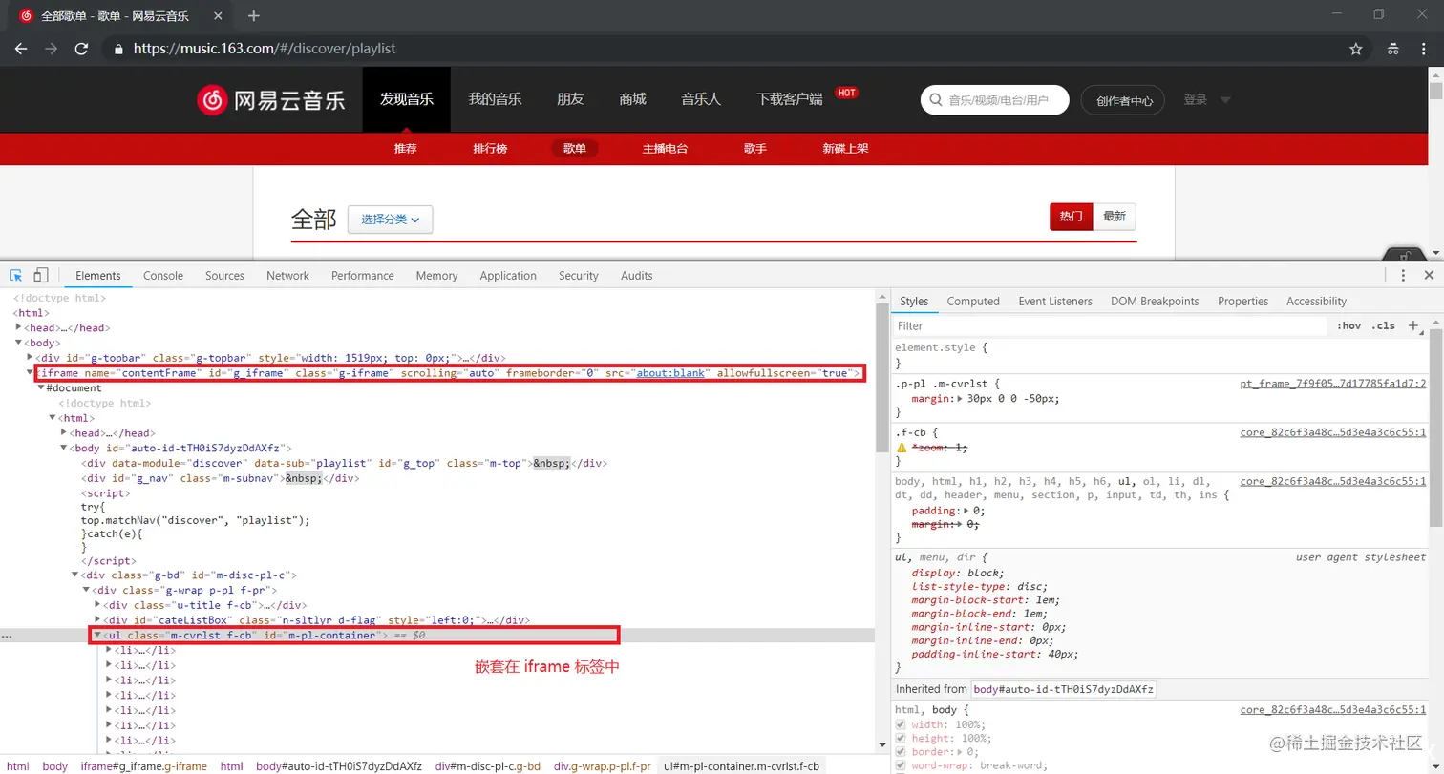
Task: Open a new browser tab
Action: coord(253,16)
